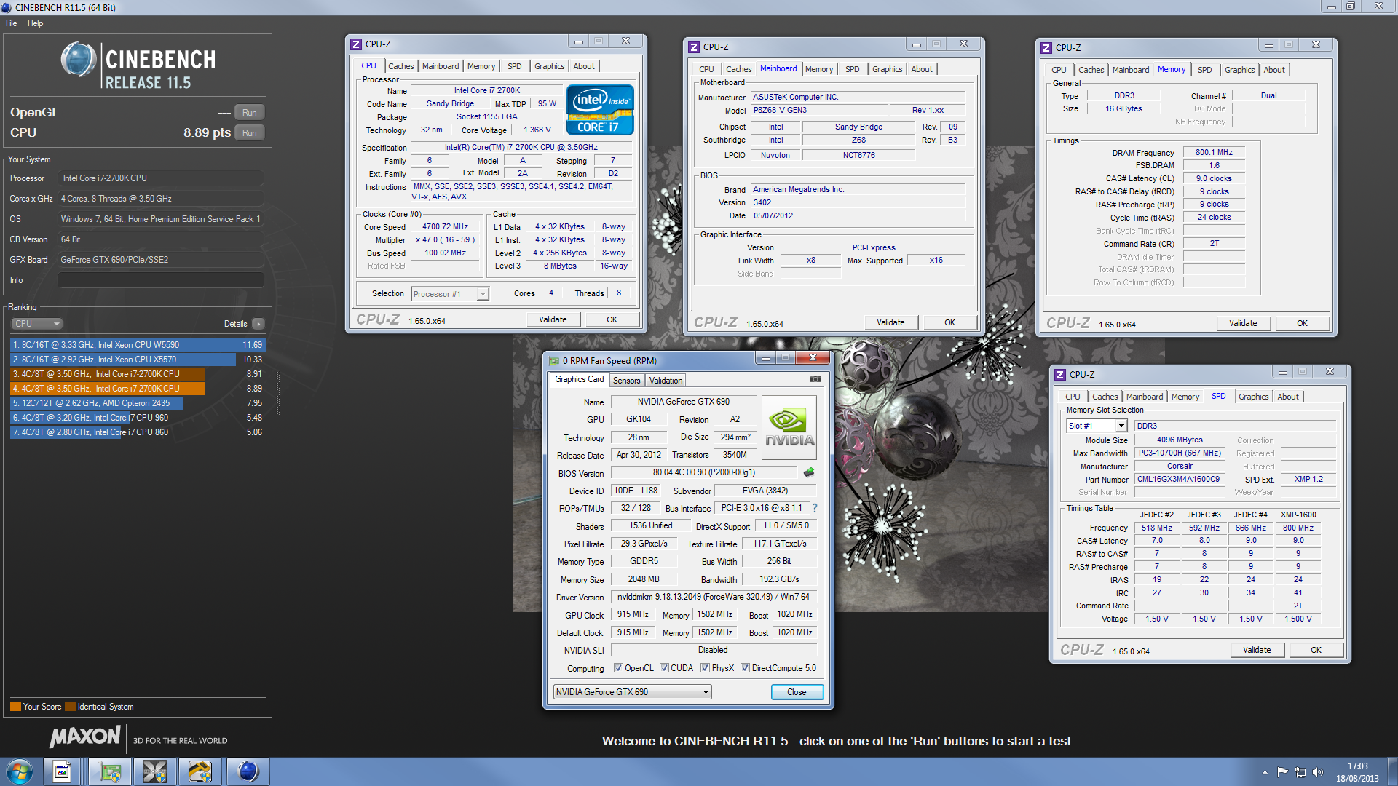Click Close button in GPU-Z
The height and width of the screenshot is (786, 1398).
(797, 692)
